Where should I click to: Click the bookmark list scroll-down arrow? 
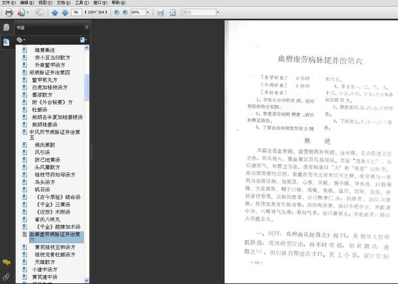click(x=86, y=281)
